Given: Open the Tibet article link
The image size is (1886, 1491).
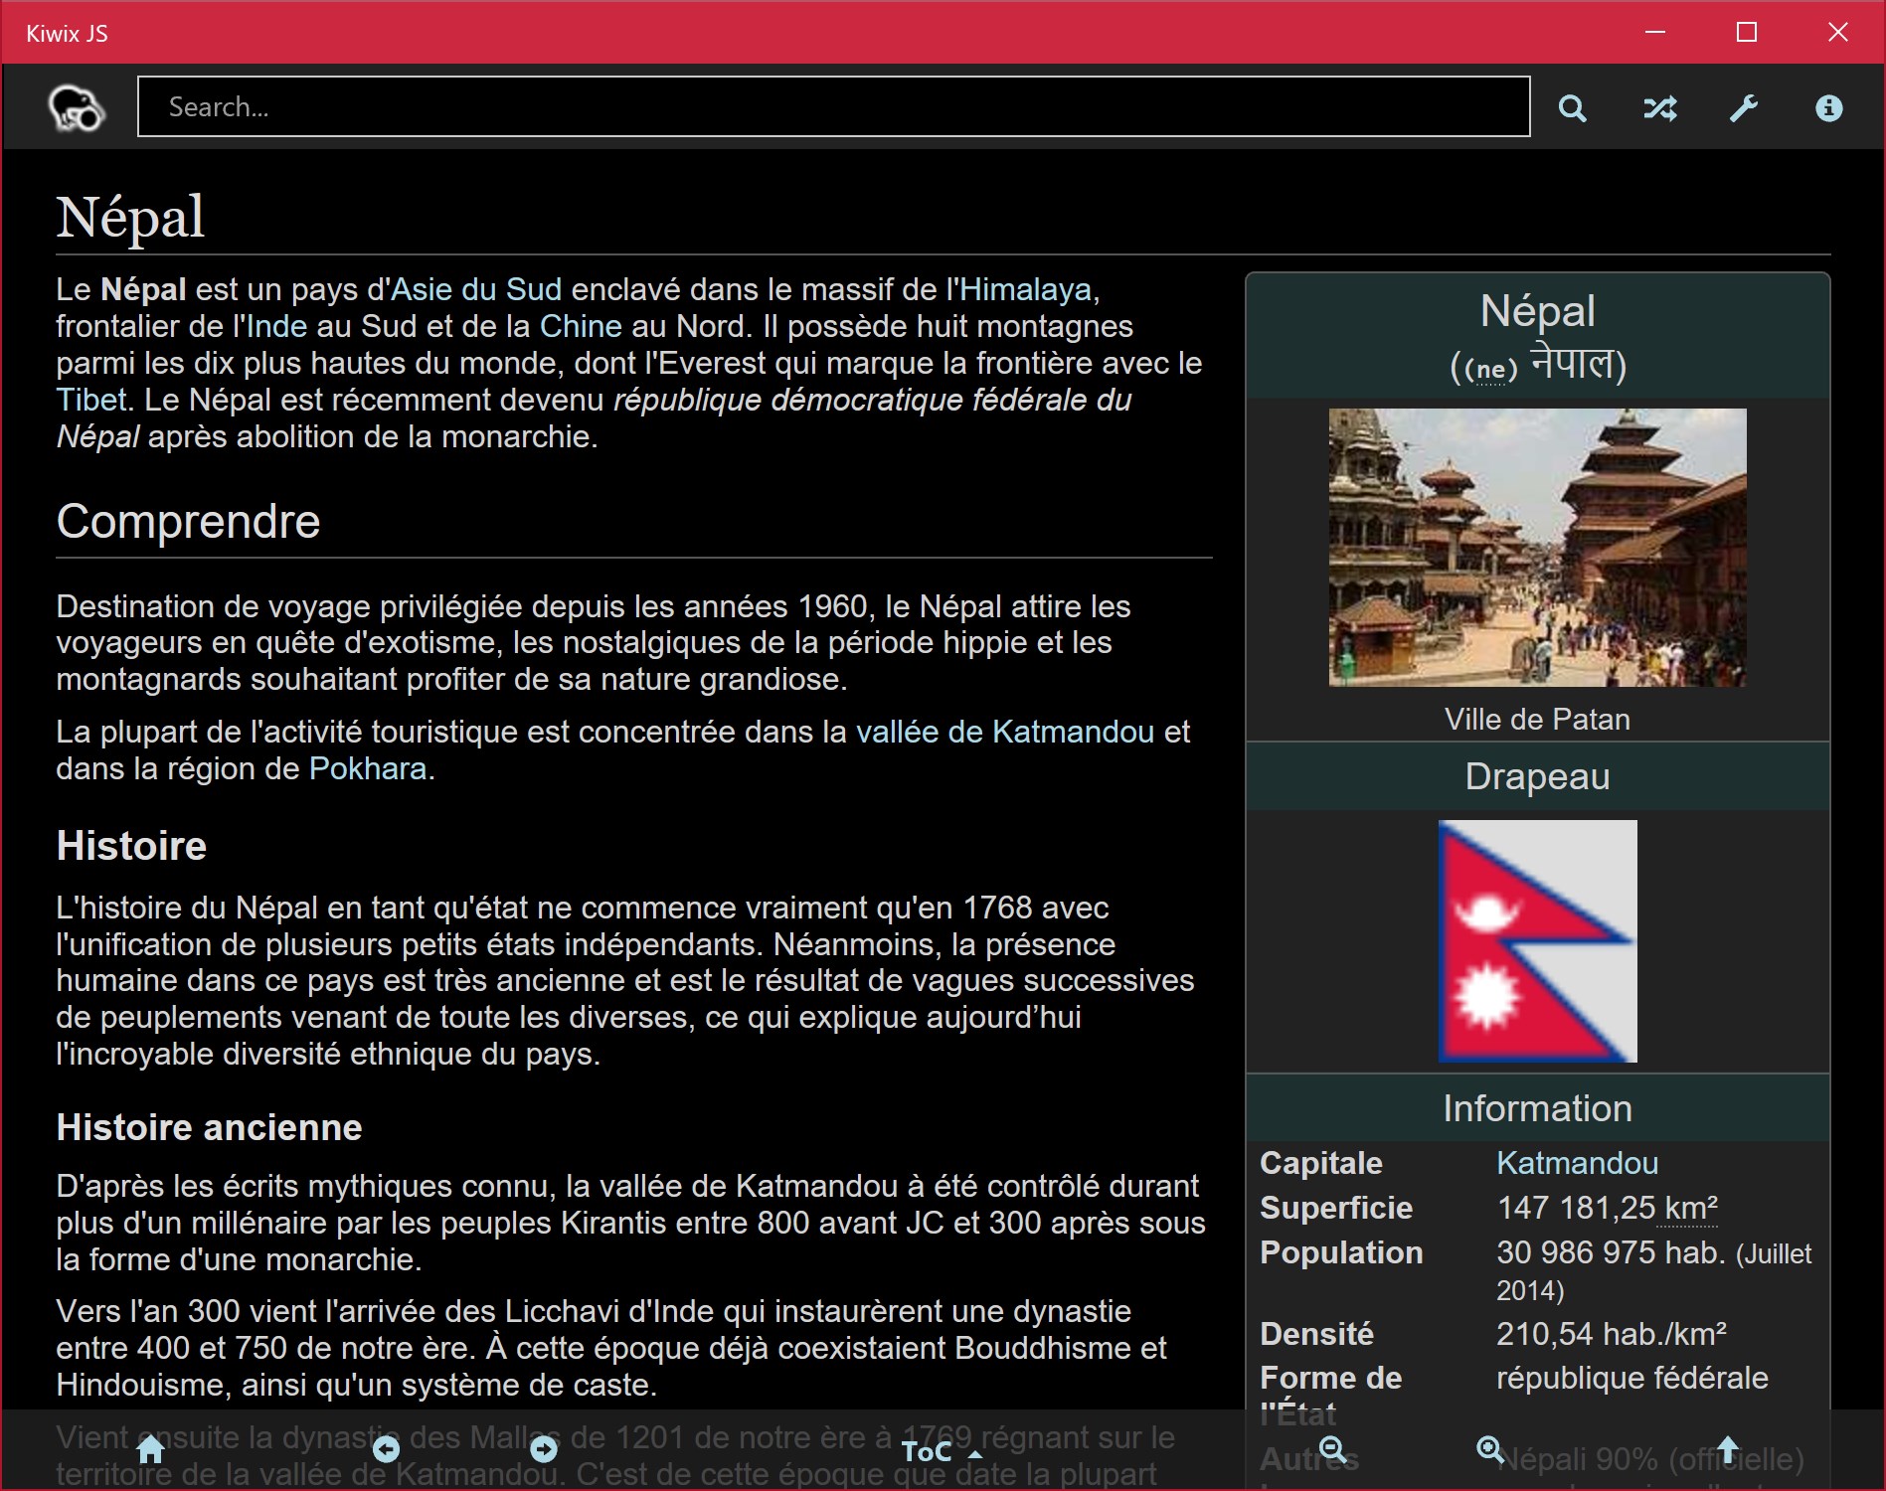Looking at the screenshot, I should click(89, 400).
